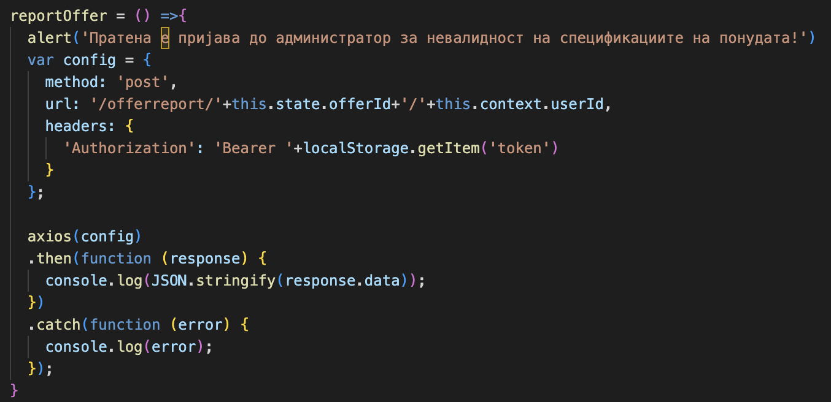Screen dimensions: 831x402
Task: Click the url property key
Action: point(58,104)
